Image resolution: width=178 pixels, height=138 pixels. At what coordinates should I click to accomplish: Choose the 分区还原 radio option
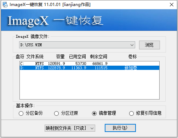click(x=66, y=113)
